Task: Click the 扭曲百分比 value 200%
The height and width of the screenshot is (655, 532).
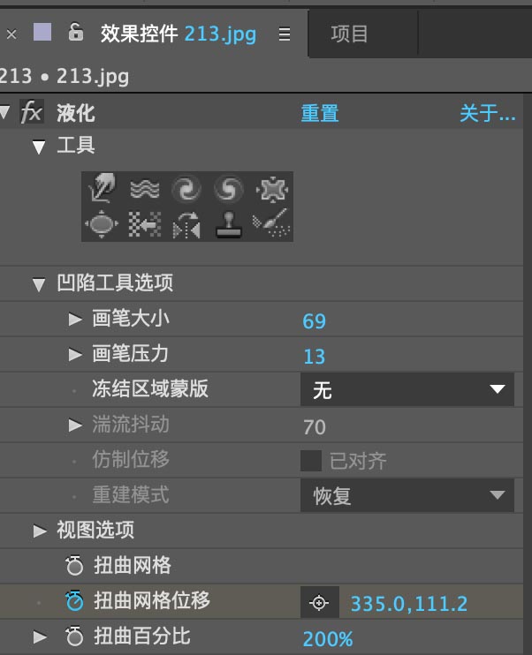Action: pos(328,639)
